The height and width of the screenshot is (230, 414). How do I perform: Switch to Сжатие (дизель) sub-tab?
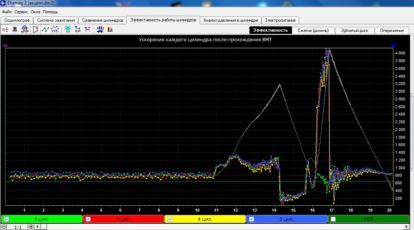[313, 31]
